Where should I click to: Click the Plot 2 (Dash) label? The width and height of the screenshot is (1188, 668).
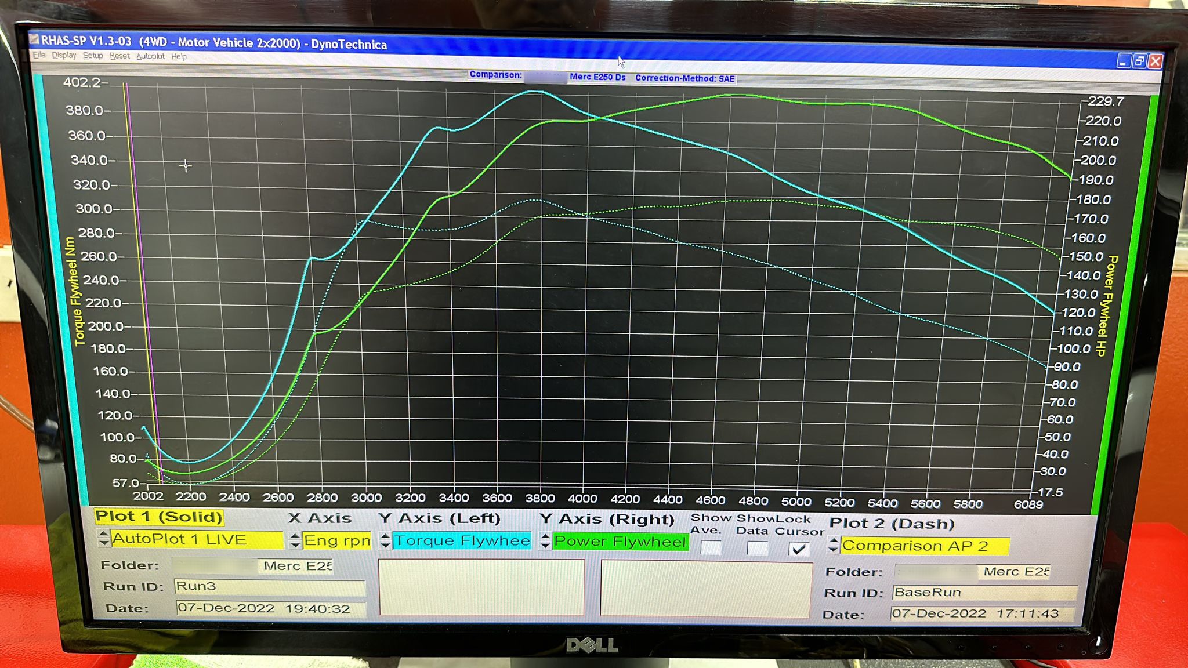click(x=892, y=524)
